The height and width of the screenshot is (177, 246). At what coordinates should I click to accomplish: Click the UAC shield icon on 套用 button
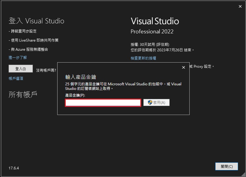click(x=149, y=102)
